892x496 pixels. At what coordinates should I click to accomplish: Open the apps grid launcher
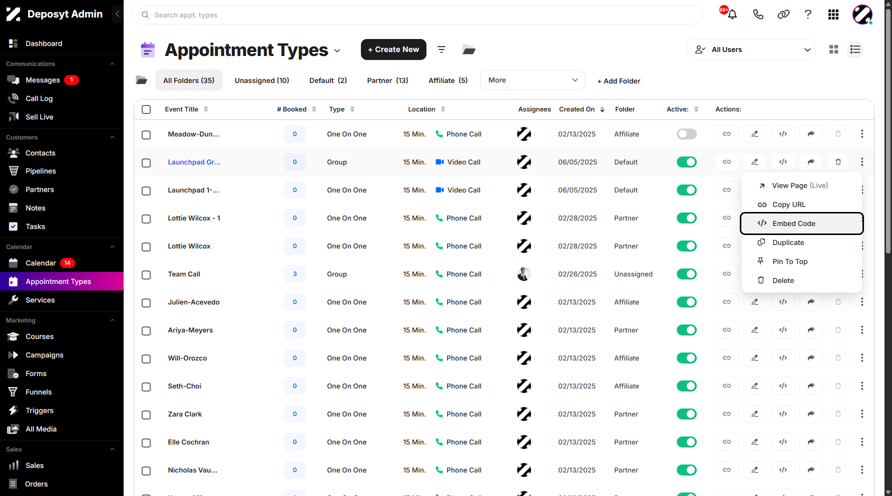[833, 14]
